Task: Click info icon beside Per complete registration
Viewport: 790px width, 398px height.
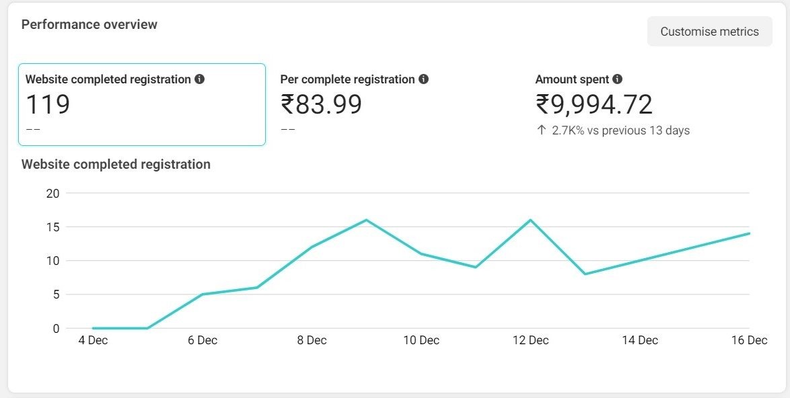Action: (x=423, y=79)
